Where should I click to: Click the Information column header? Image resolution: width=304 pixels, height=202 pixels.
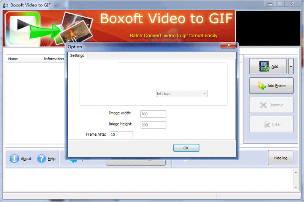[x=54, y=59]
